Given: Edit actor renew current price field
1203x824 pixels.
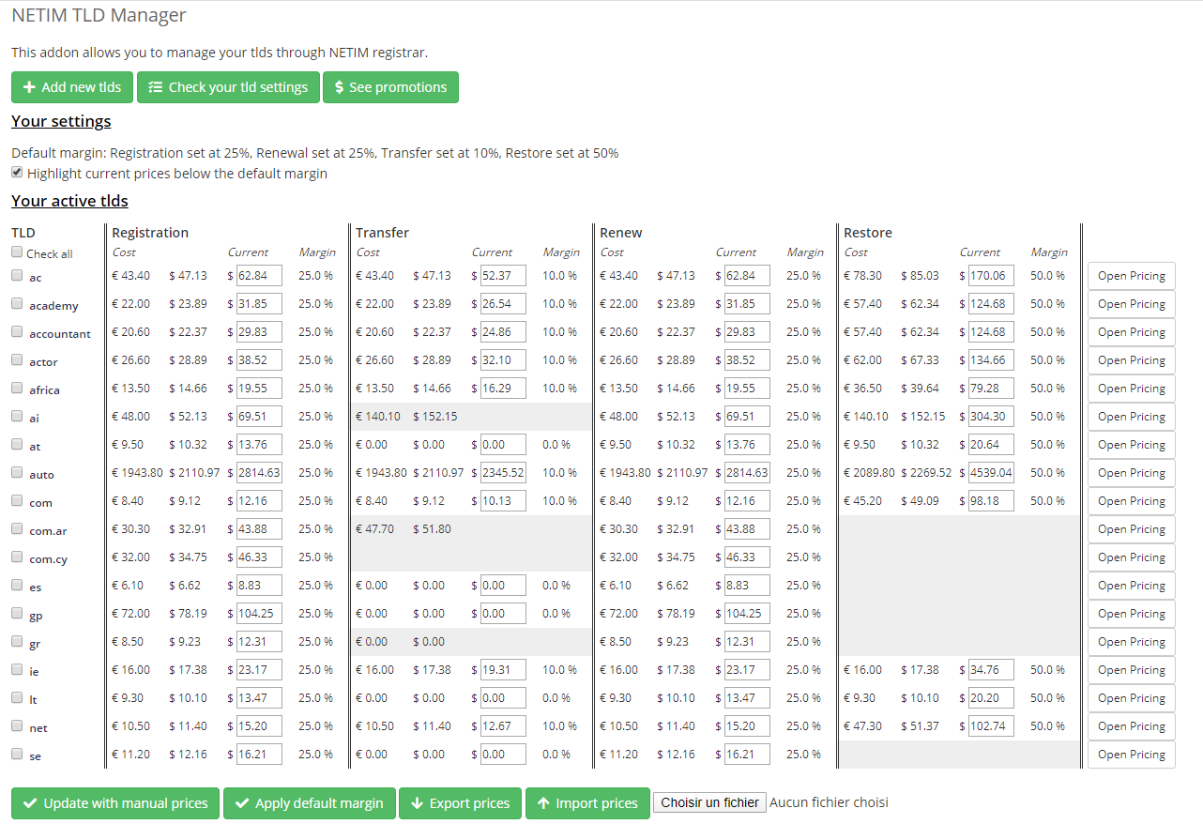Looking at the screenshot, I should pyautogui.click(x=747, y=360).
